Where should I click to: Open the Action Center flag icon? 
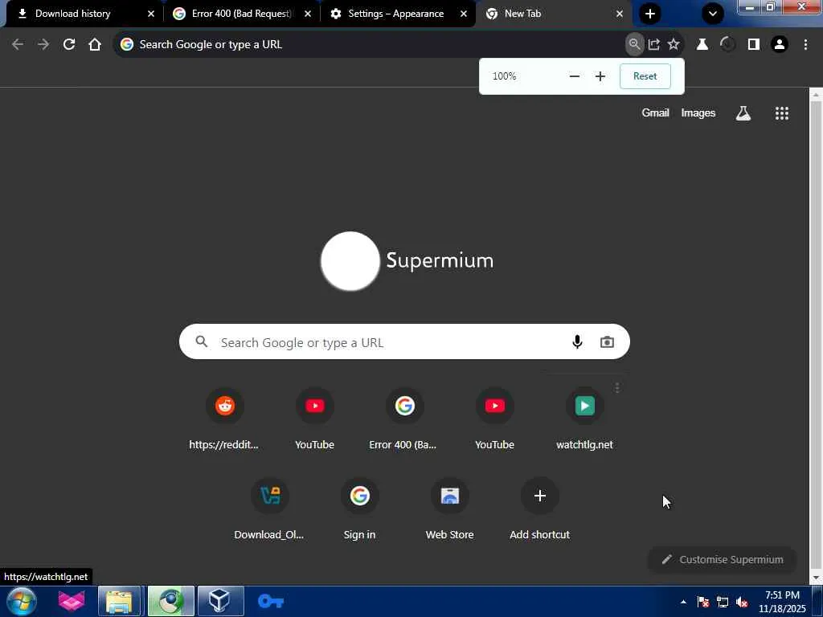pos(703,602)
